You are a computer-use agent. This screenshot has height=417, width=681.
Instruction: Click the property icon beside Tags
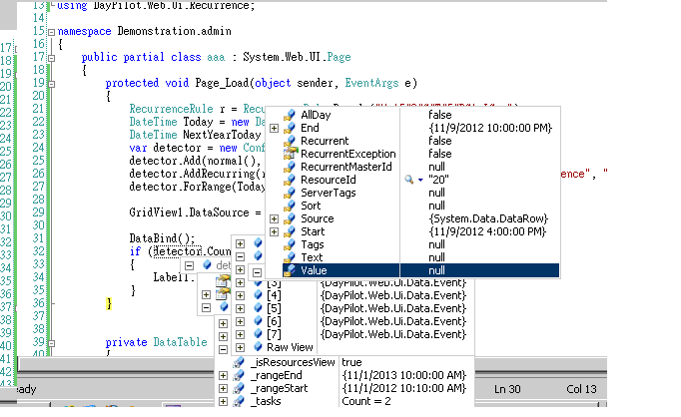click(290, 244)
